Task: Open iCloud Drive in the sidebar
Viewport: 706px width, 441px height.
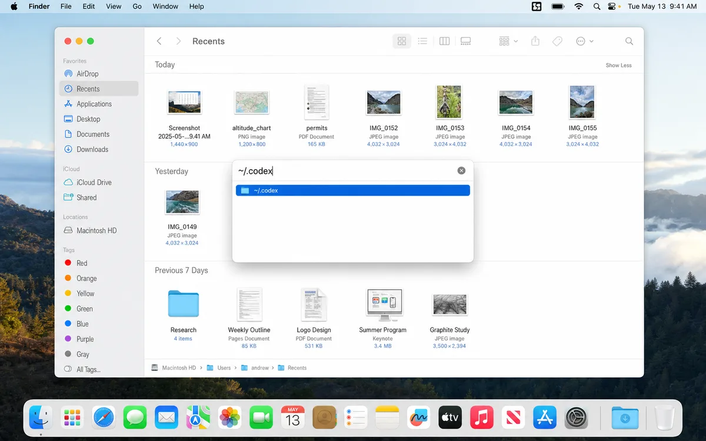Action: click(x=98, y=182)
